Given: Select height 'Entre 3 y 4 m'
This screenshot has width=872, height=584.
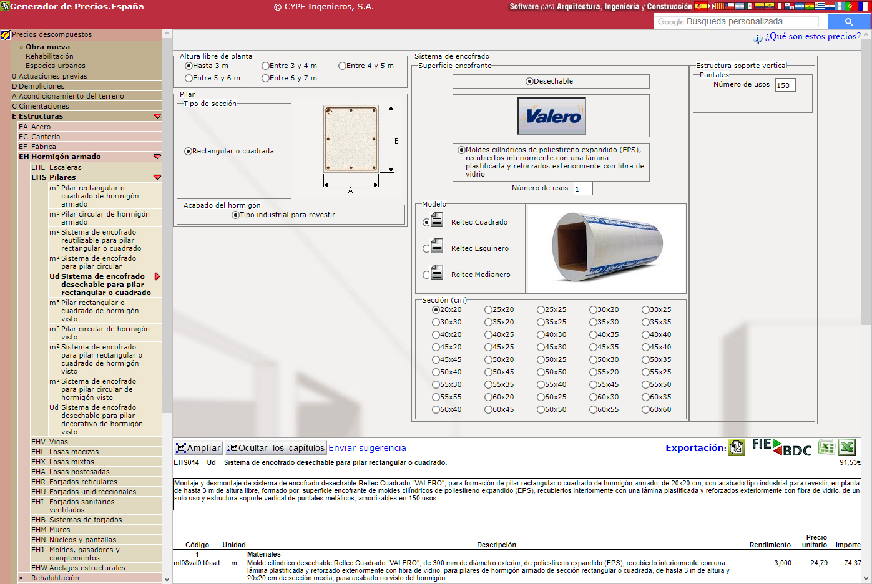Looking at the screenshot, I should pyautogui.click(x=265, y=66).
